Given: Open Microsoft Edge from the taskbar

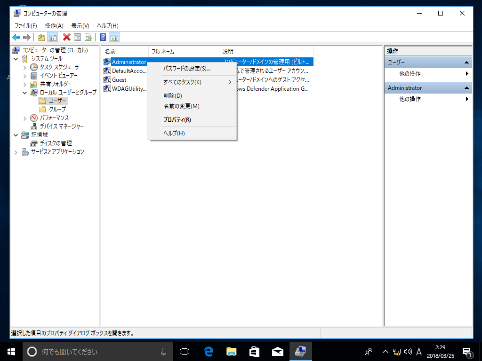Looking at the screenshot, I should [x=209, y=351].
